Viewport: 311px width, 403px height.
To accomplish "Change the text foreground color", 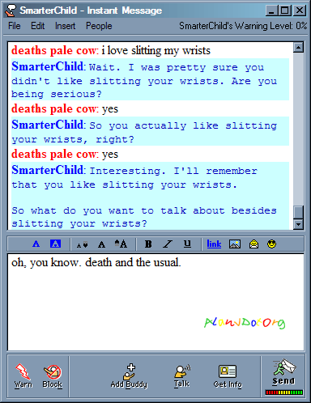I will click(36, 244).
